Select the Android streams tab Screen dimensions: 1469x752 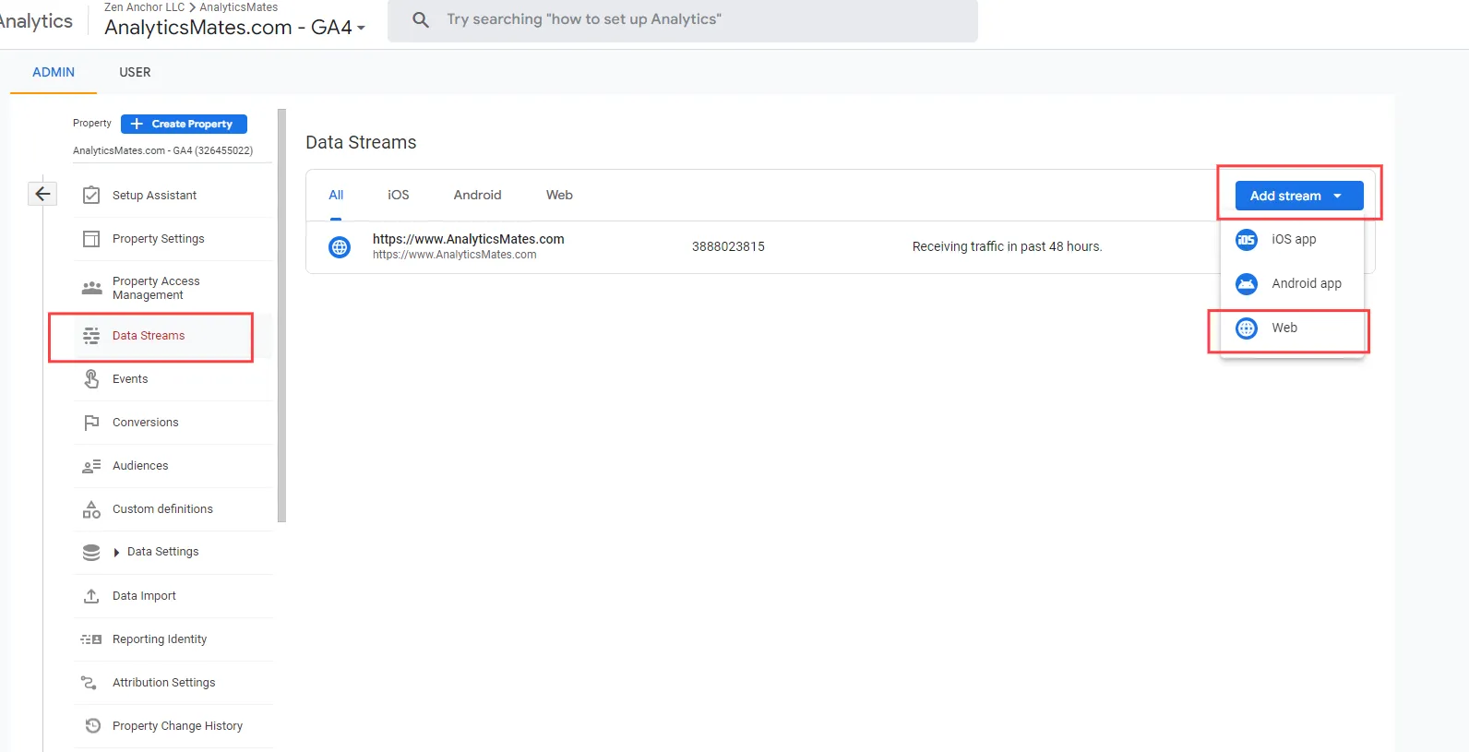click(477, 195)
